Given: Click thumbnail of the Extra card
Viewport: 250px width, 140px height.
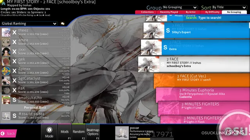Looking at the screenshot, I should point(151,47).
